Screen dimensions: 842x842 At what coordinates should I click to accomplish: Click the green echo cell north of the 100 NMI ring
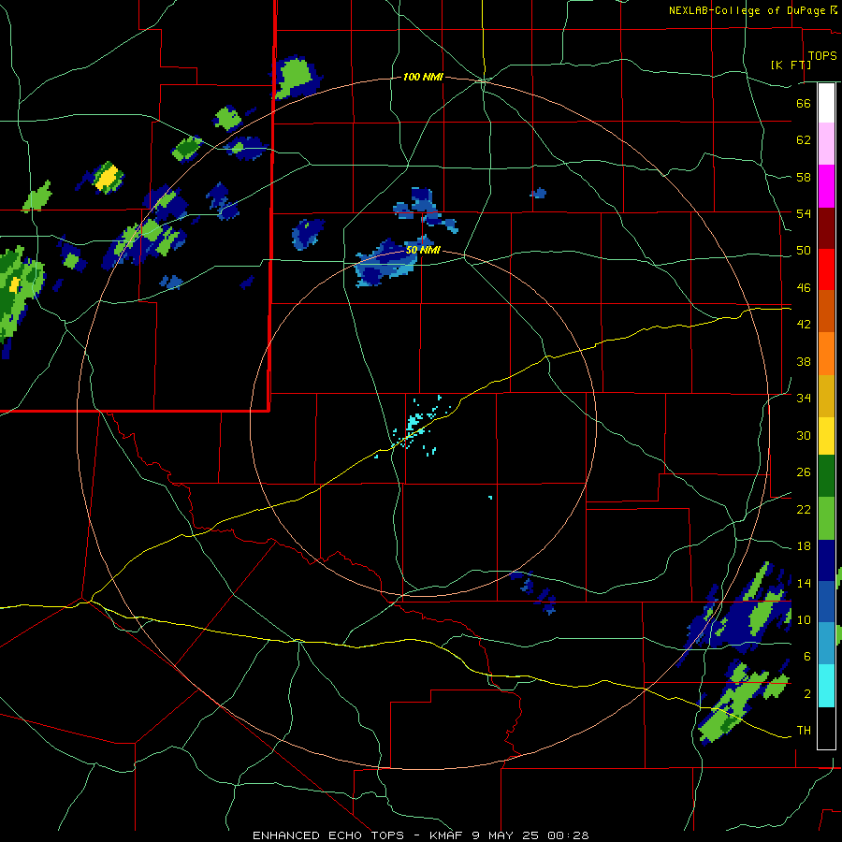[295, 76]
